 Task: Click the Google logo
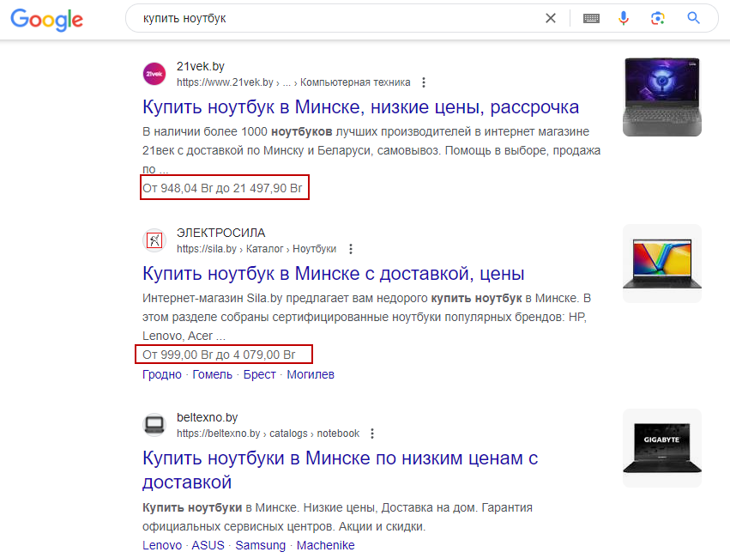coord(46,20)
